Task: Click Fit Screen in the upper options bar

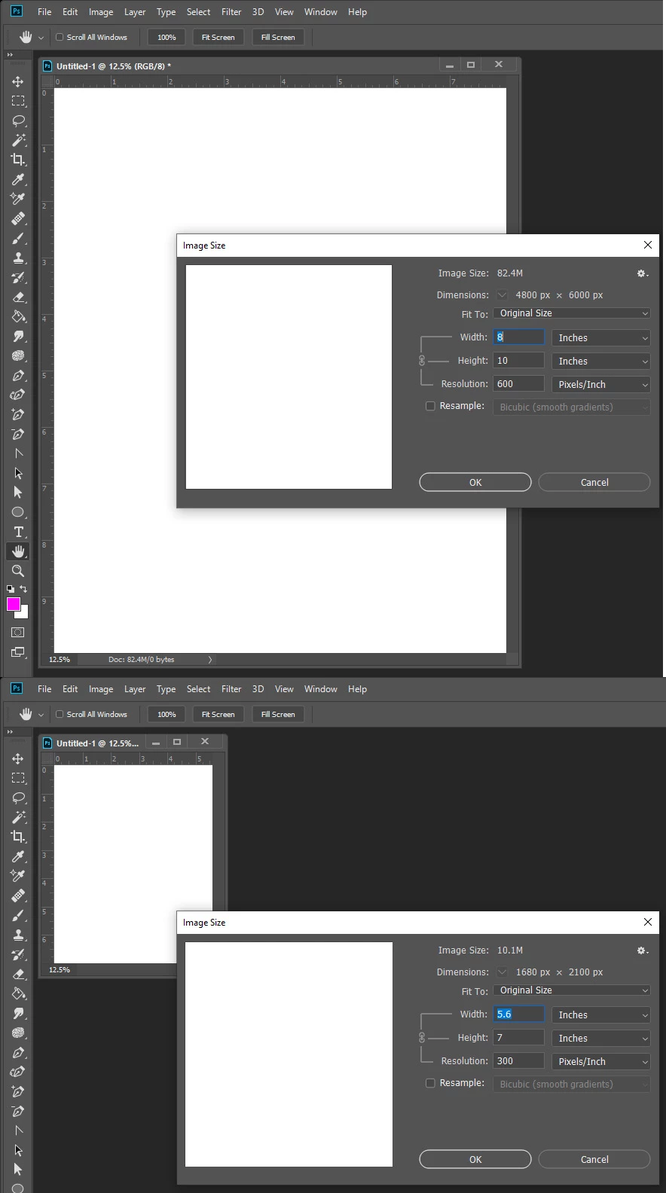Action: [218, 37]
